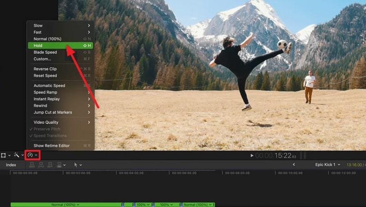Image resolution: width=366 pixels, height=207 pixels.
Task: Choose Blade Speed from the menu
Action: coord(61,52)
